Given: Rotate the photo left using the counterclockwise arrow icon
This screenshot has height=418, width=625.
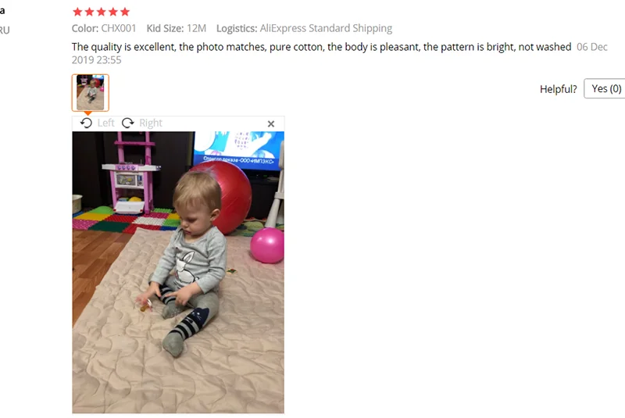Looking at the screenshot, I should pyautogui.click(x=86, y=123).
